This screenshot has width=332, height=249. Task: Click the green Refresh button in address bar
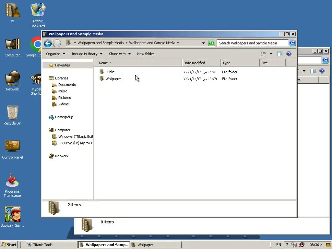tap(211, 43)
